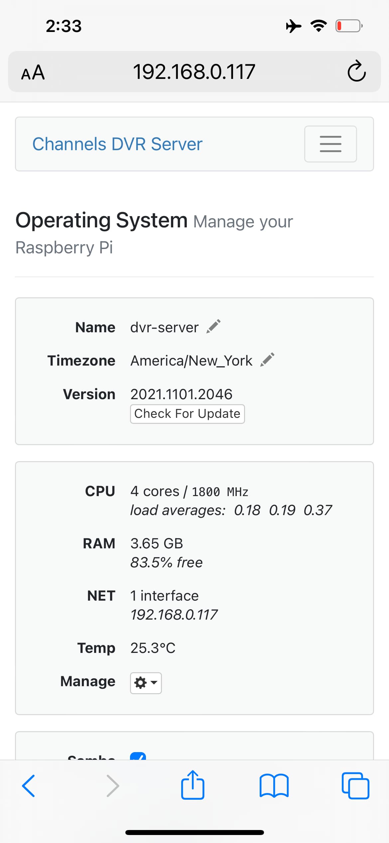Screen dimensions: 389x843
Task: Tap the Safari forward arrow
Action: (112, 786)
